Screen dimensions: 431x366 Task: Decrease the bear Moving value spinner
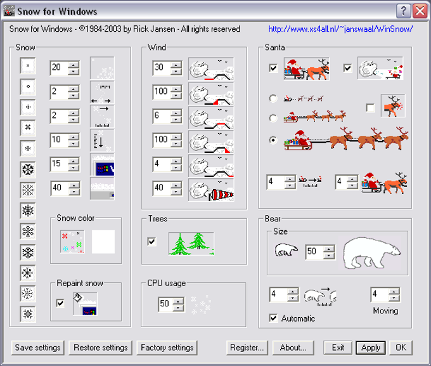click(394, 298)
